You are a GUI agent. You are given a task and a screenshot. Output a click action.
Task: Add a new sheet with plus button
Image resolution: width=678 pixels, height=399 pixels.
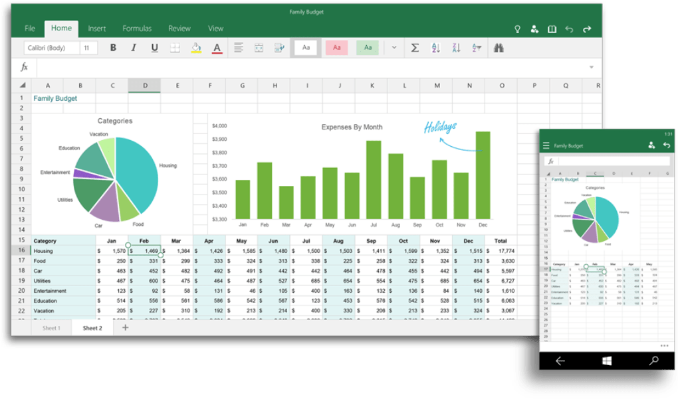125,327
